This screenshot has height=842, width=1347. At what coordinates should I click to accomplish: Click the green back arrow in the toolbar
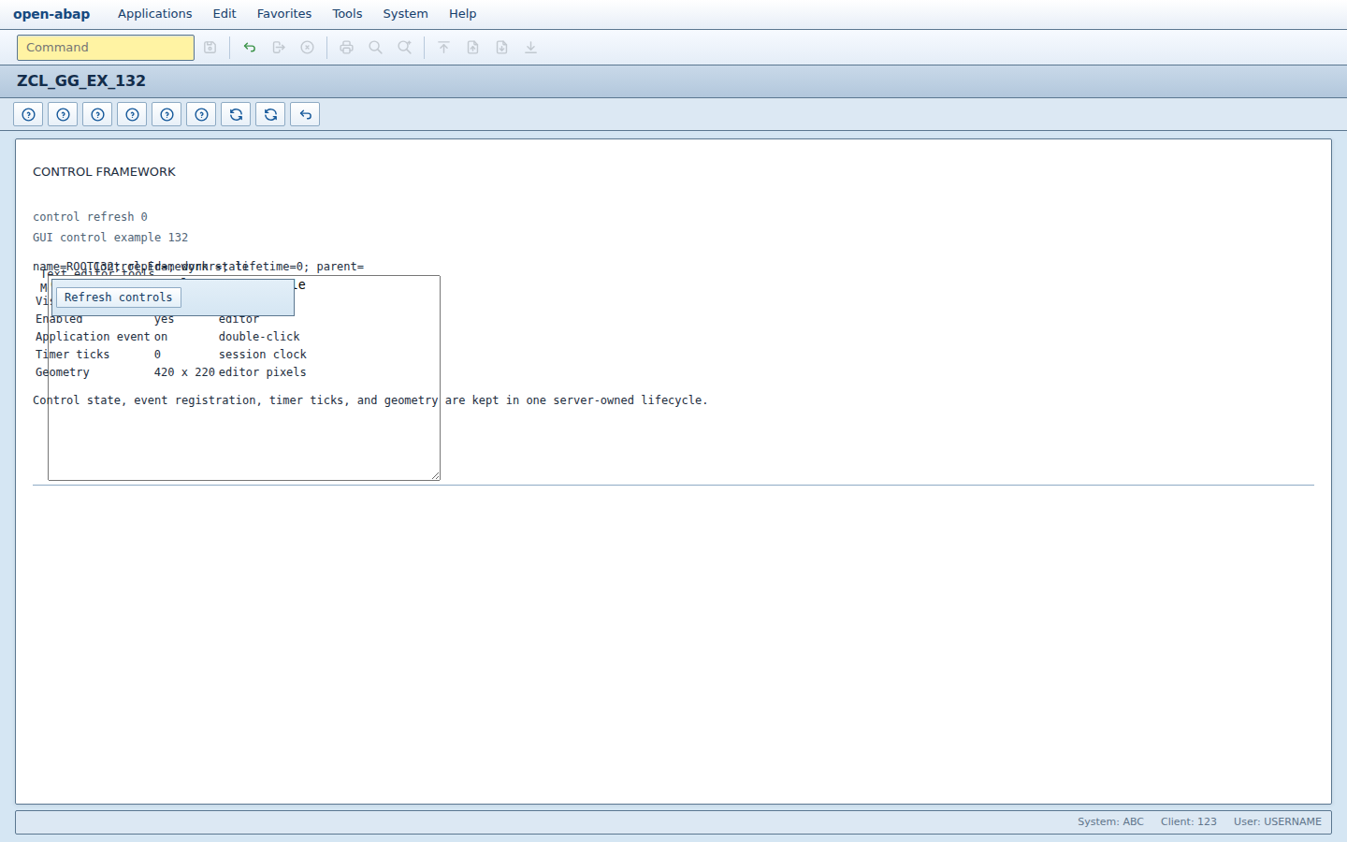(250, 48)
